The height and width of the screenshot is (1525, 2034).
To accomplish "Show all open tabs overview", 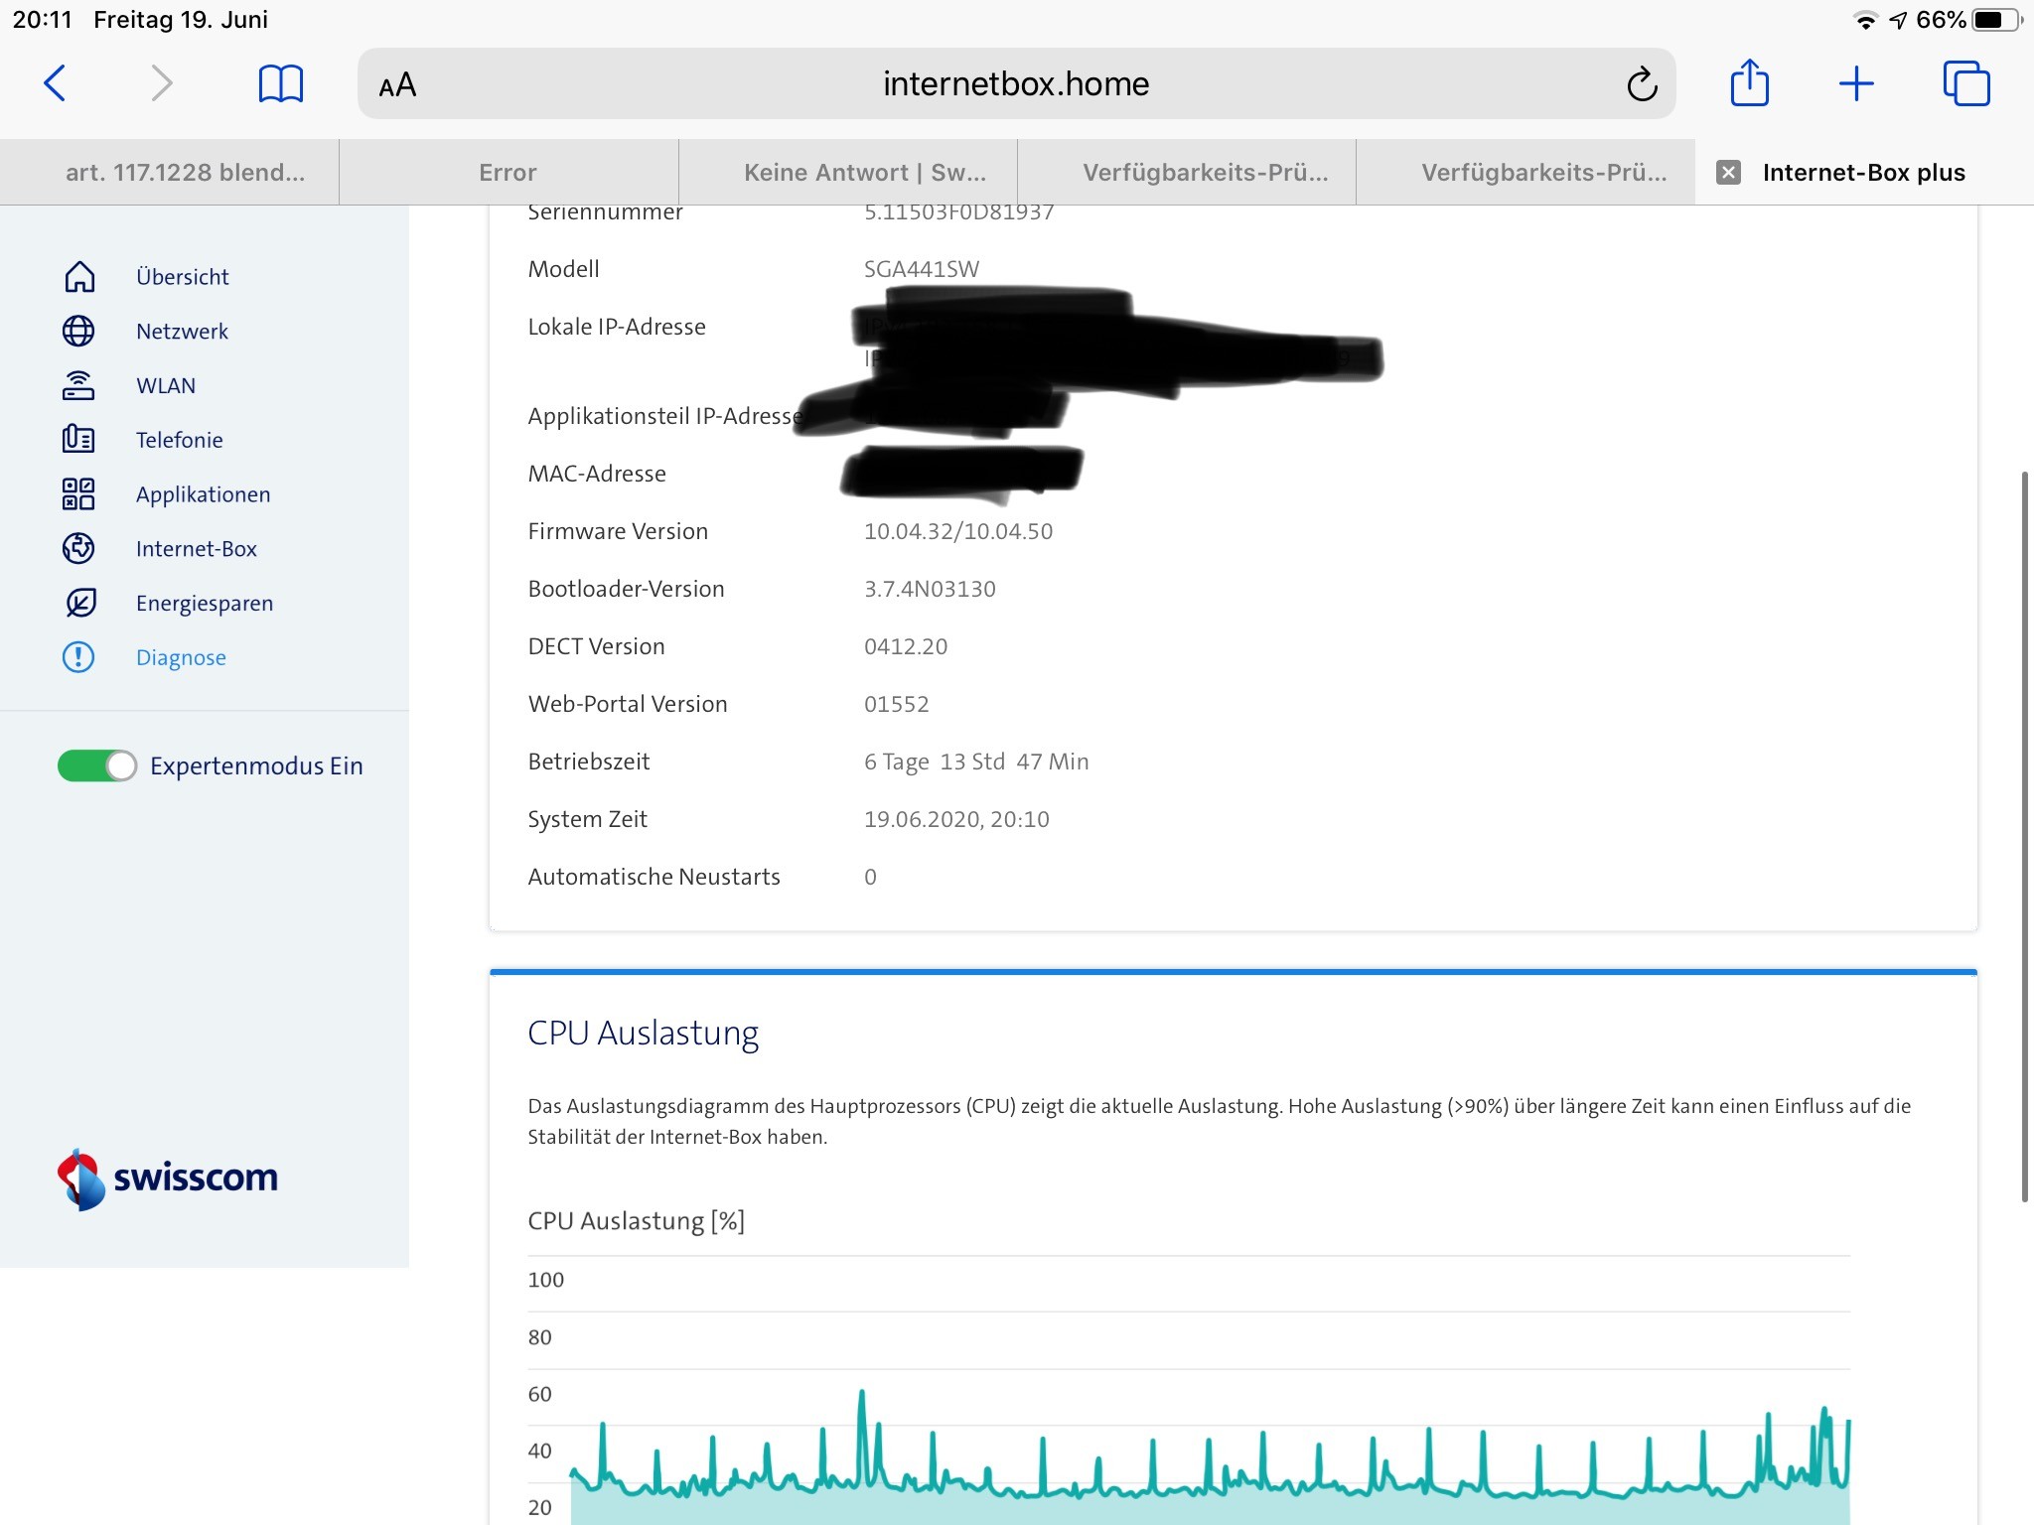I will [1965, 83].
